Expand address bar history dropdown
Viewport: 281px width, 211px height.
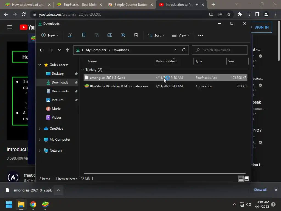click(x=175, y=50)
